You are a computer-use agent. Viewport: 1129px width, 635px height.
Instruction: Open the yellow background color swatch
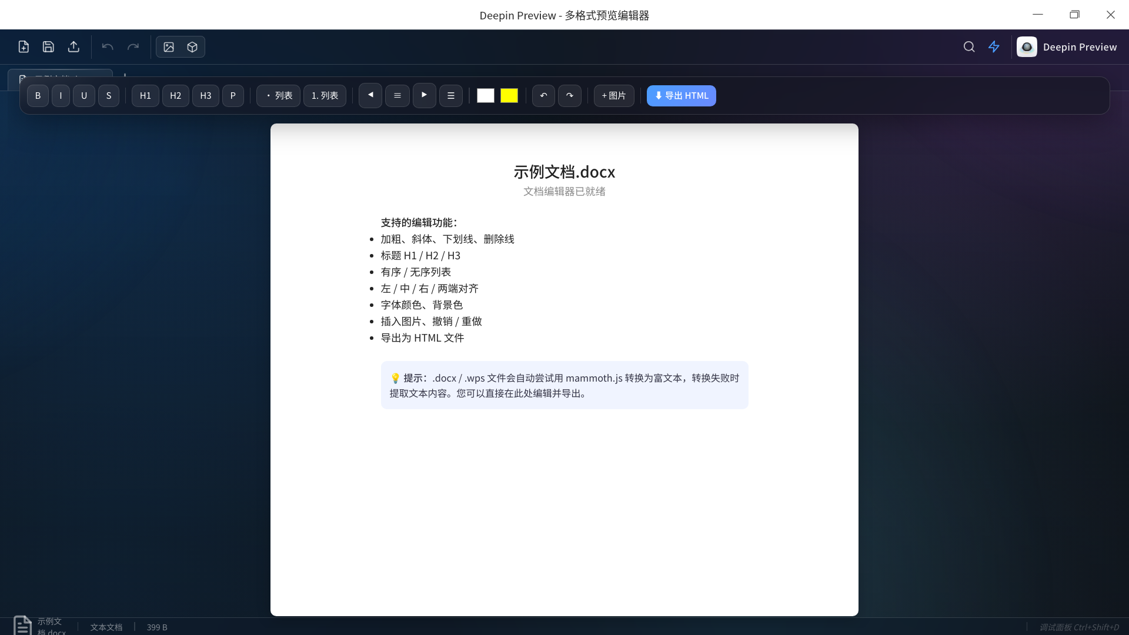[509, 95]
